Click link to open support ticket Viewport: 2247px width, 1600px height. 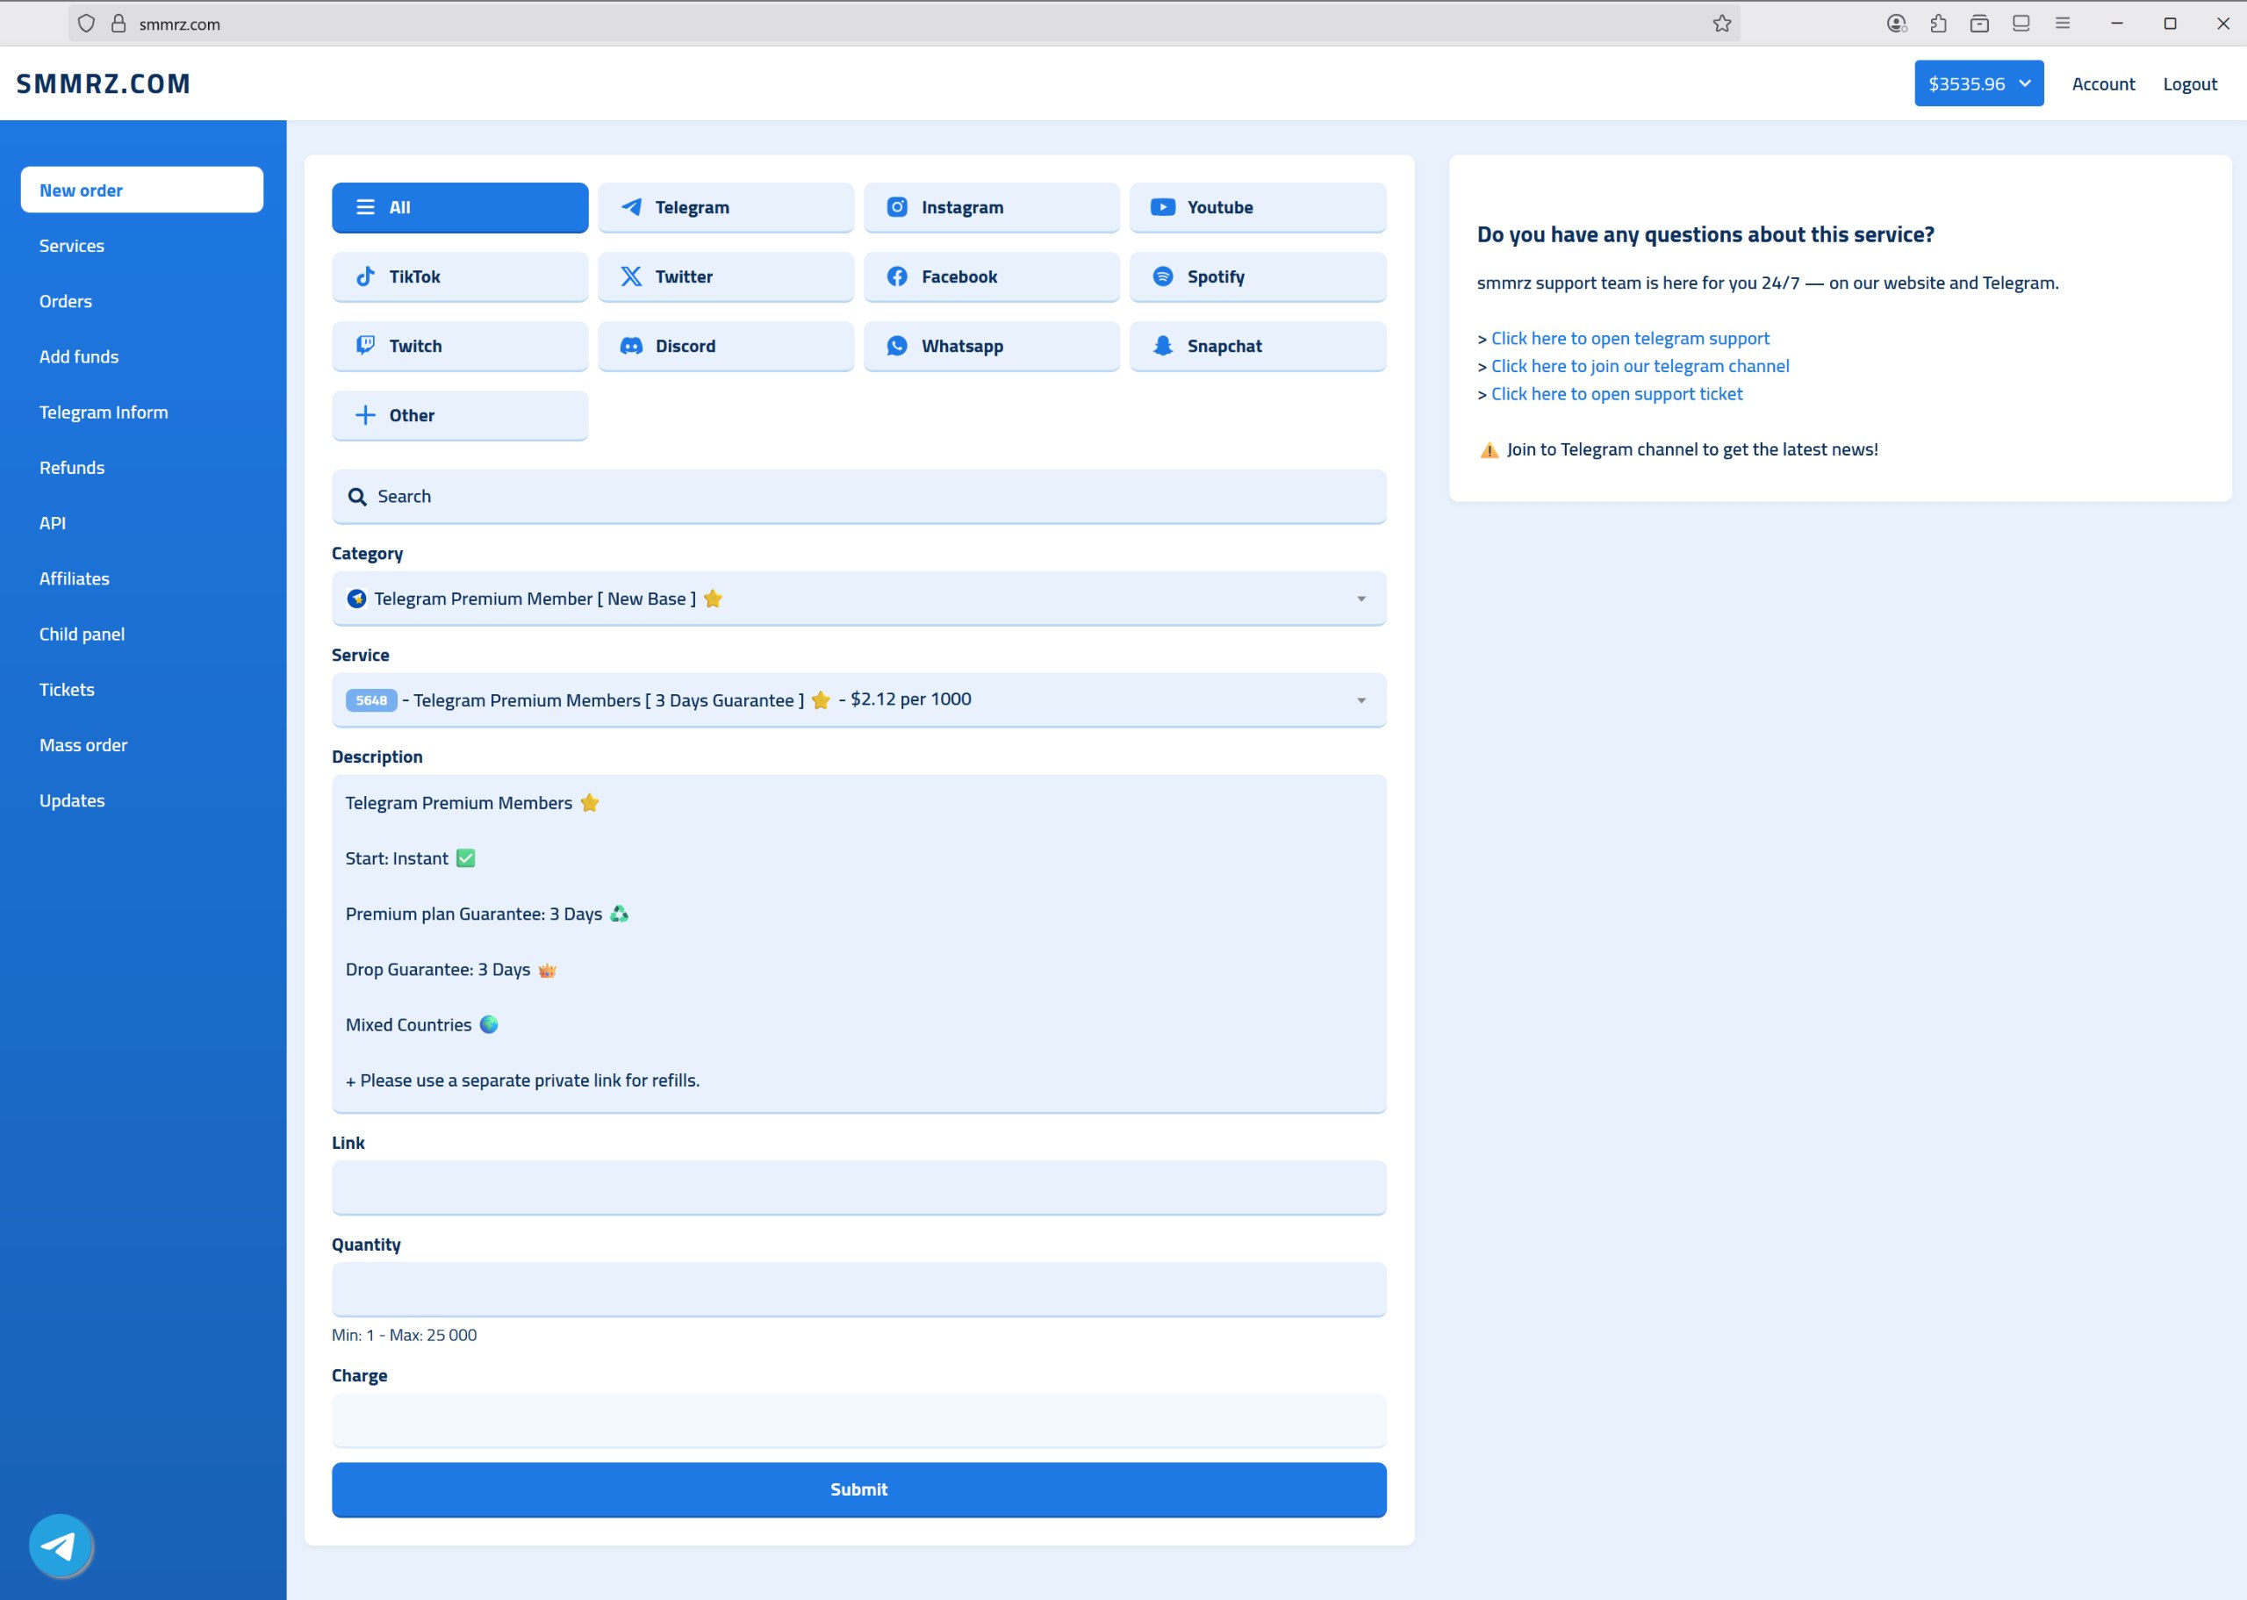tap(1616, 394)
